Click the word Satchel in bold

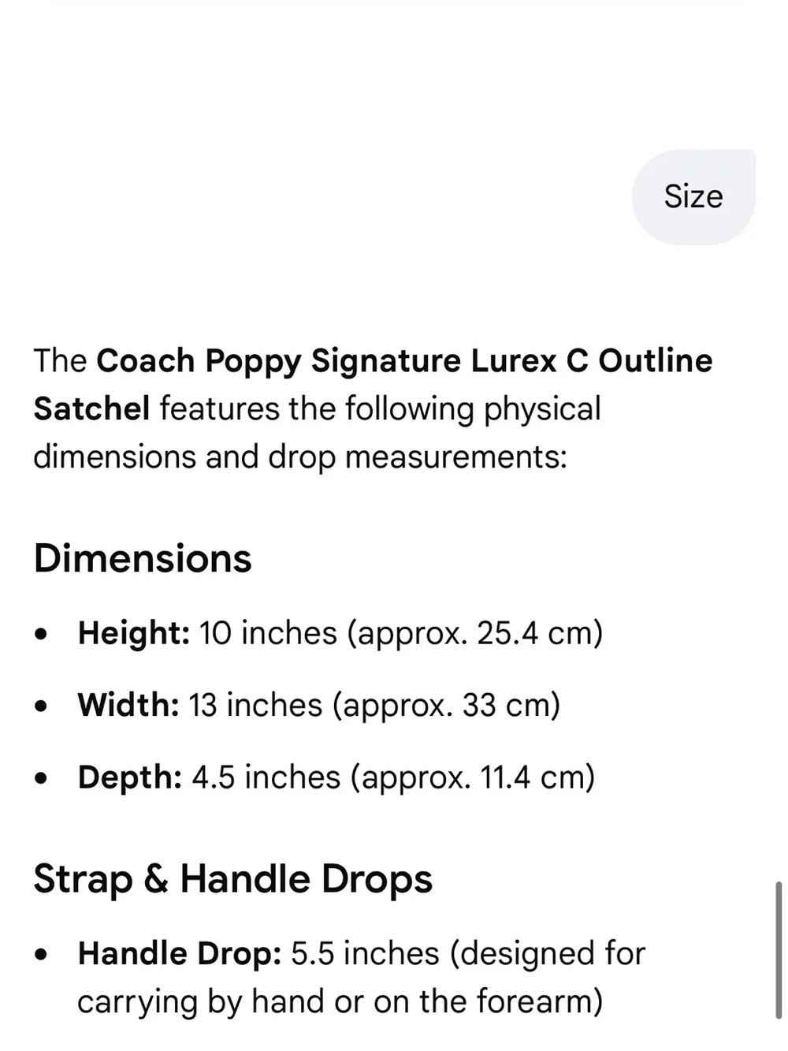pyautogui.click(x=91, y=409)
